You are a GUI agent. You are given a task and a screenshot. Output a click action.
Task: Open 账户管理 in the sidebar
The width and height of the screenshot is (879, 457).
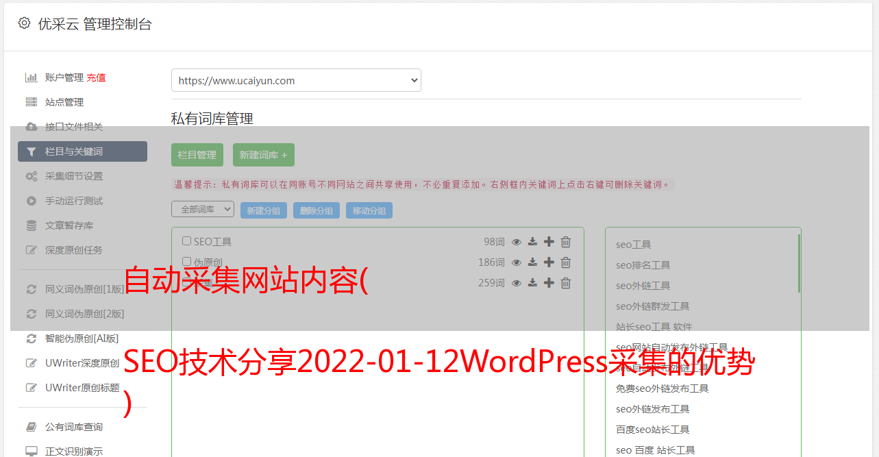coord(64,77)
